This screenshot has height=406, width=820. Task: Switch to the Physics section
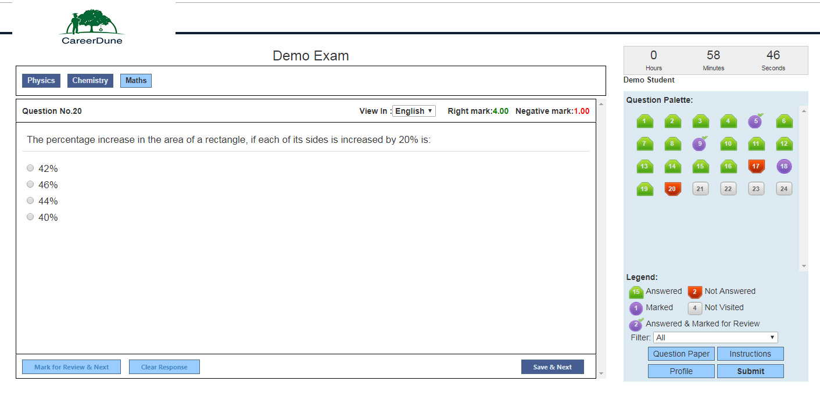click(x=41, y=81)
